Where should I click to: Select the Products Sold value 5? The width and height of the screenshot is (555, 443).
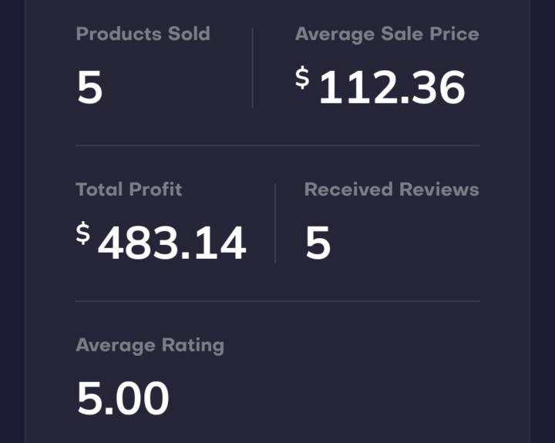[x=89, y=88]
